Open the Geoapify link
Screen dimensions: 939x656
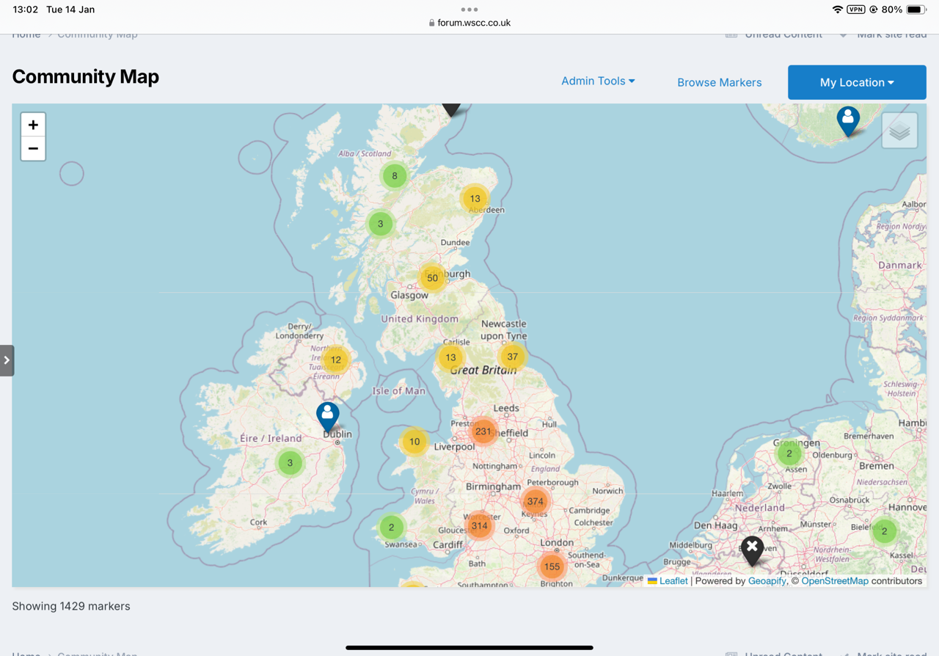click(x=767, y=580)
